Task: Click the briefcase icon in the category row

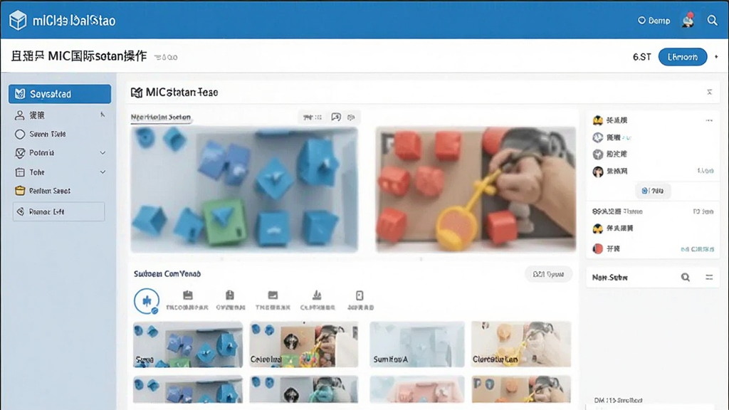Action: tap(187, 295)
